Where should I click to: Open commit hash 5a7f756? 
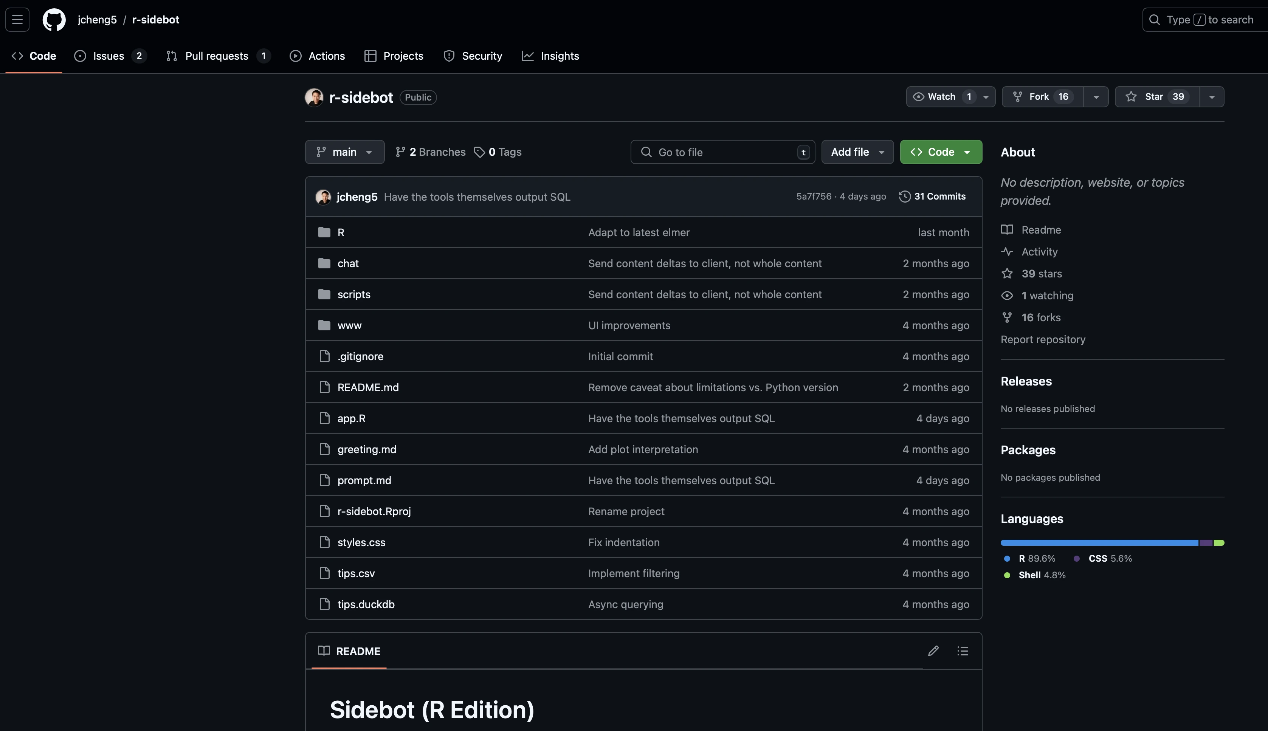pyautogui.click(x=814, y=196)
